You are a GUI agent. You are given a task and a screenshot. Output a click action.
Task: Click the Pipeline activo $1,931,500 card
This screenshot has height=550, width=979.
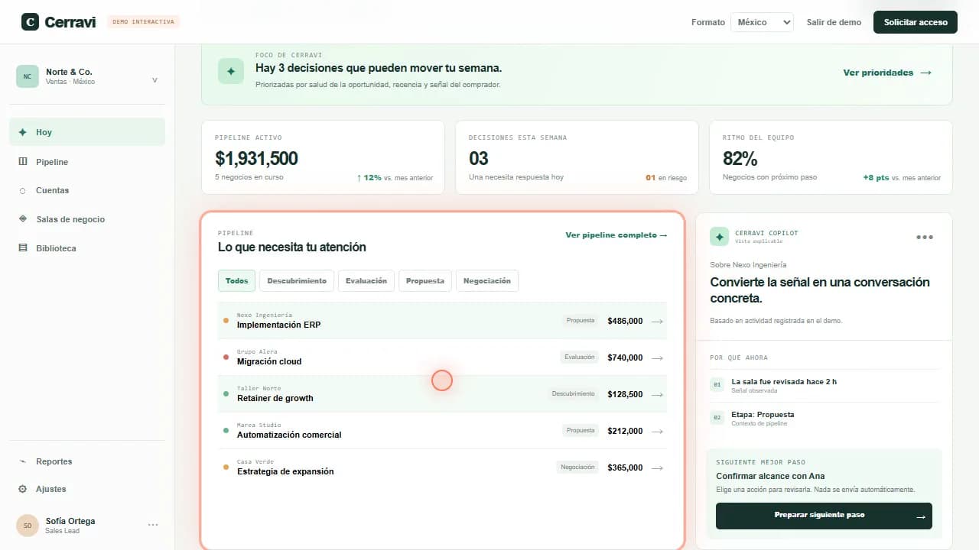(323, 157)
